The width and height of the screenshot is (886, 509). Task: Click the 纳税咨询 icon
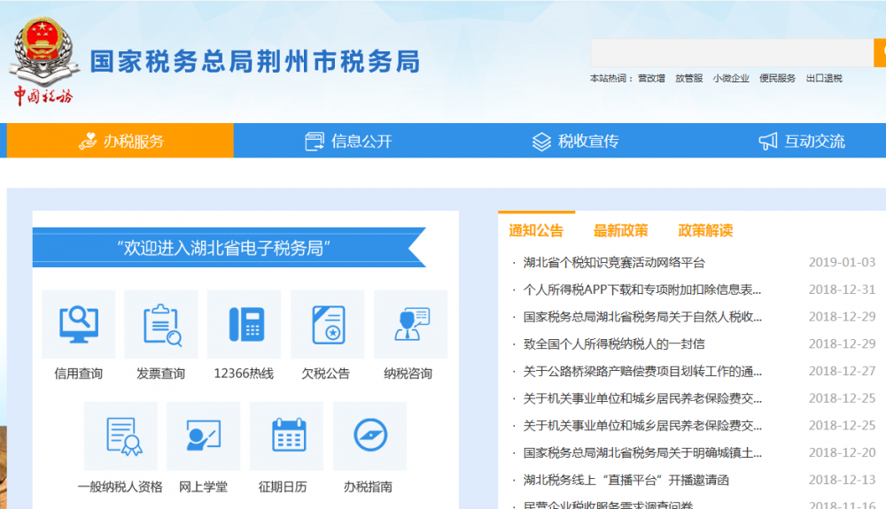pos(409,325)
